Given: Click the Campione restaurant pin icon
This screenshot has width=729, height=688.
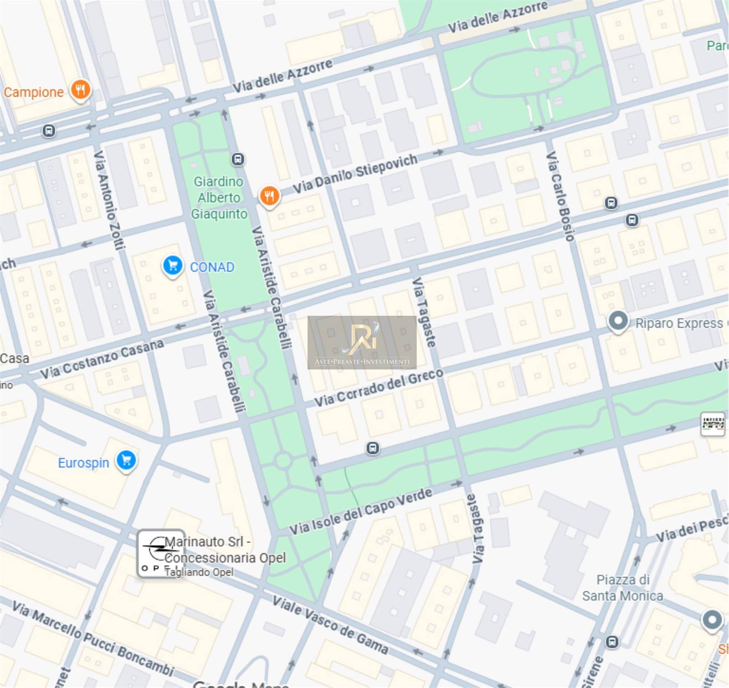Looking at the screenshot, I should pos(80,90).
